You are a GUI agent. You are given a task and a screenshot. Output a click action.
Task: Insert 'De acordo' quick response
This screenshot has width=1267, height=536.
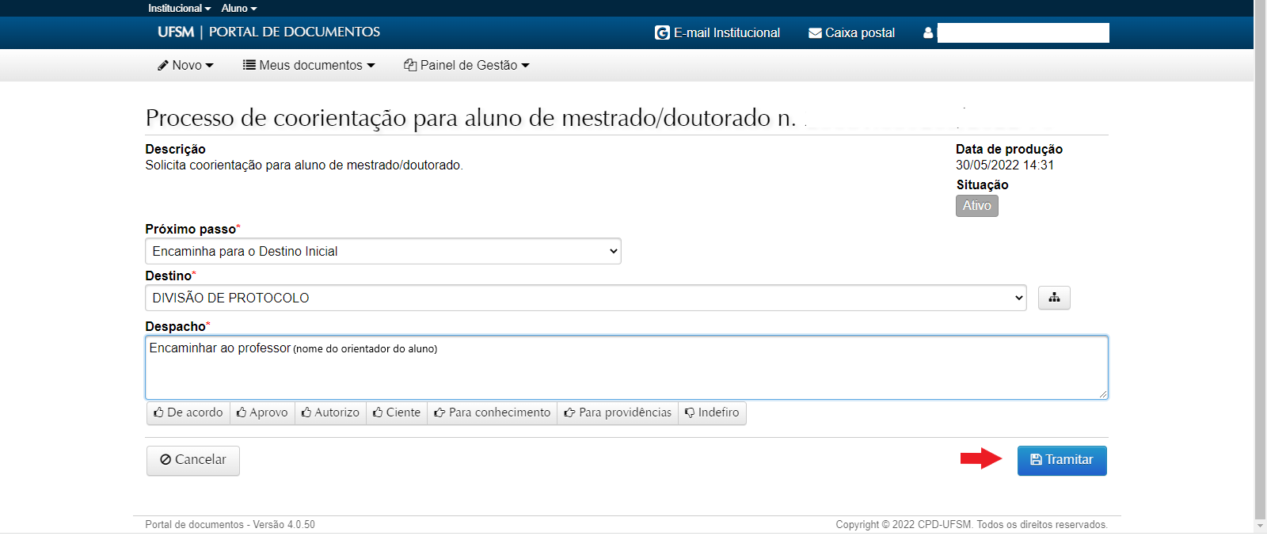pyautogui.click(x=188, y=412)
